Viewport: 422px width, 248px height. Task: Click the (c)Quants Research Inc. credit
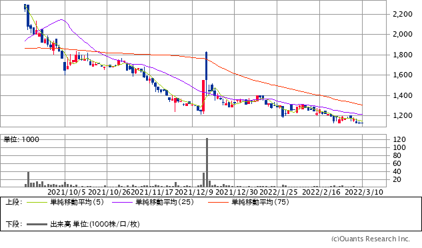(x=371, y=239)
